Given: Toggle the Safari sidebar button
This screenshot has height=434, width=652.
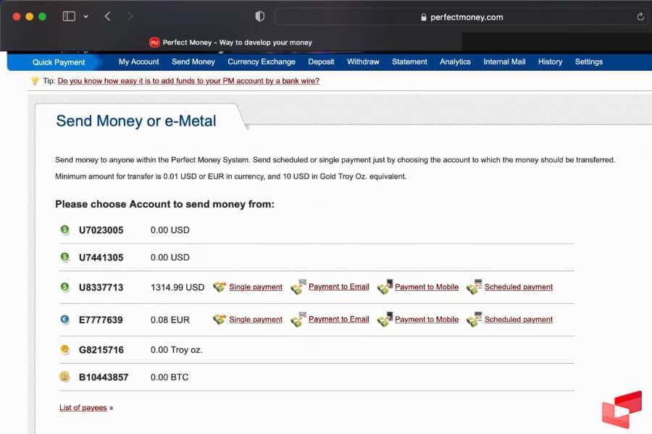Looking at the screenshot, I should 69,16.
